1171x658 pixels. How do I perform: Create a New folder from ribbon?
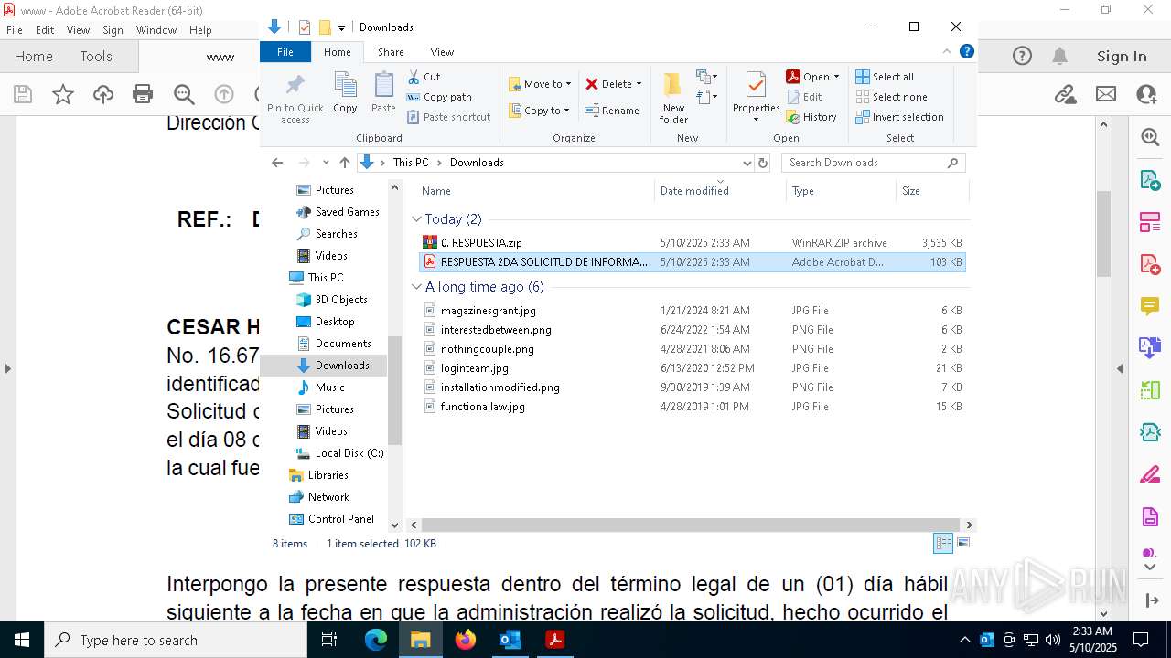click(x=673, y=98)
